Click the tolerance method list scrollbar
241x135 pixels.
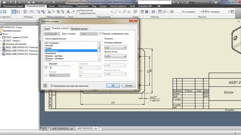tap(99, 51)
